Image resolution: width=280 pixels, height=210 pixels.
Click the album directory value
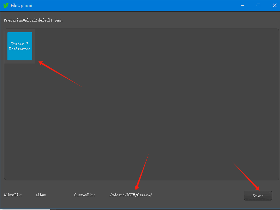coord(41,195)
